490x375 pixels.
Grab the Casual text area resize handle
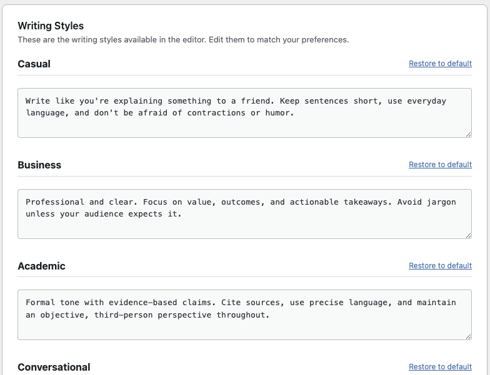(468, 134)
